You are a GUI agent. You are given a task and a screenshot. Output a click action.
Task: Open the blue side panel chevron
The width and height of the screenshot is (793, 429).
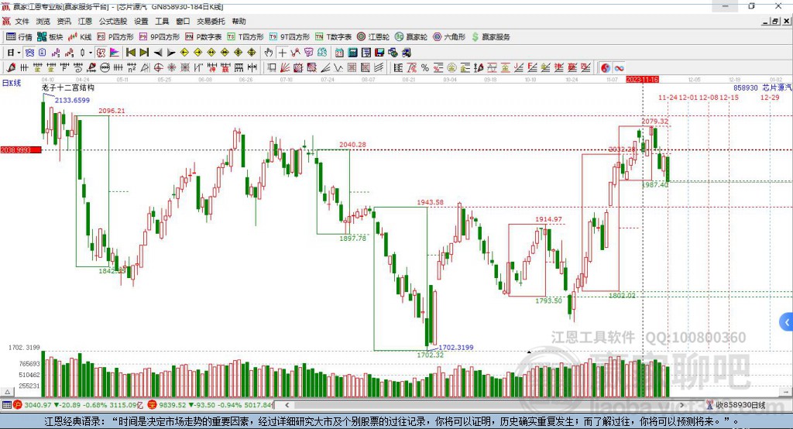[x=787, y=322]
